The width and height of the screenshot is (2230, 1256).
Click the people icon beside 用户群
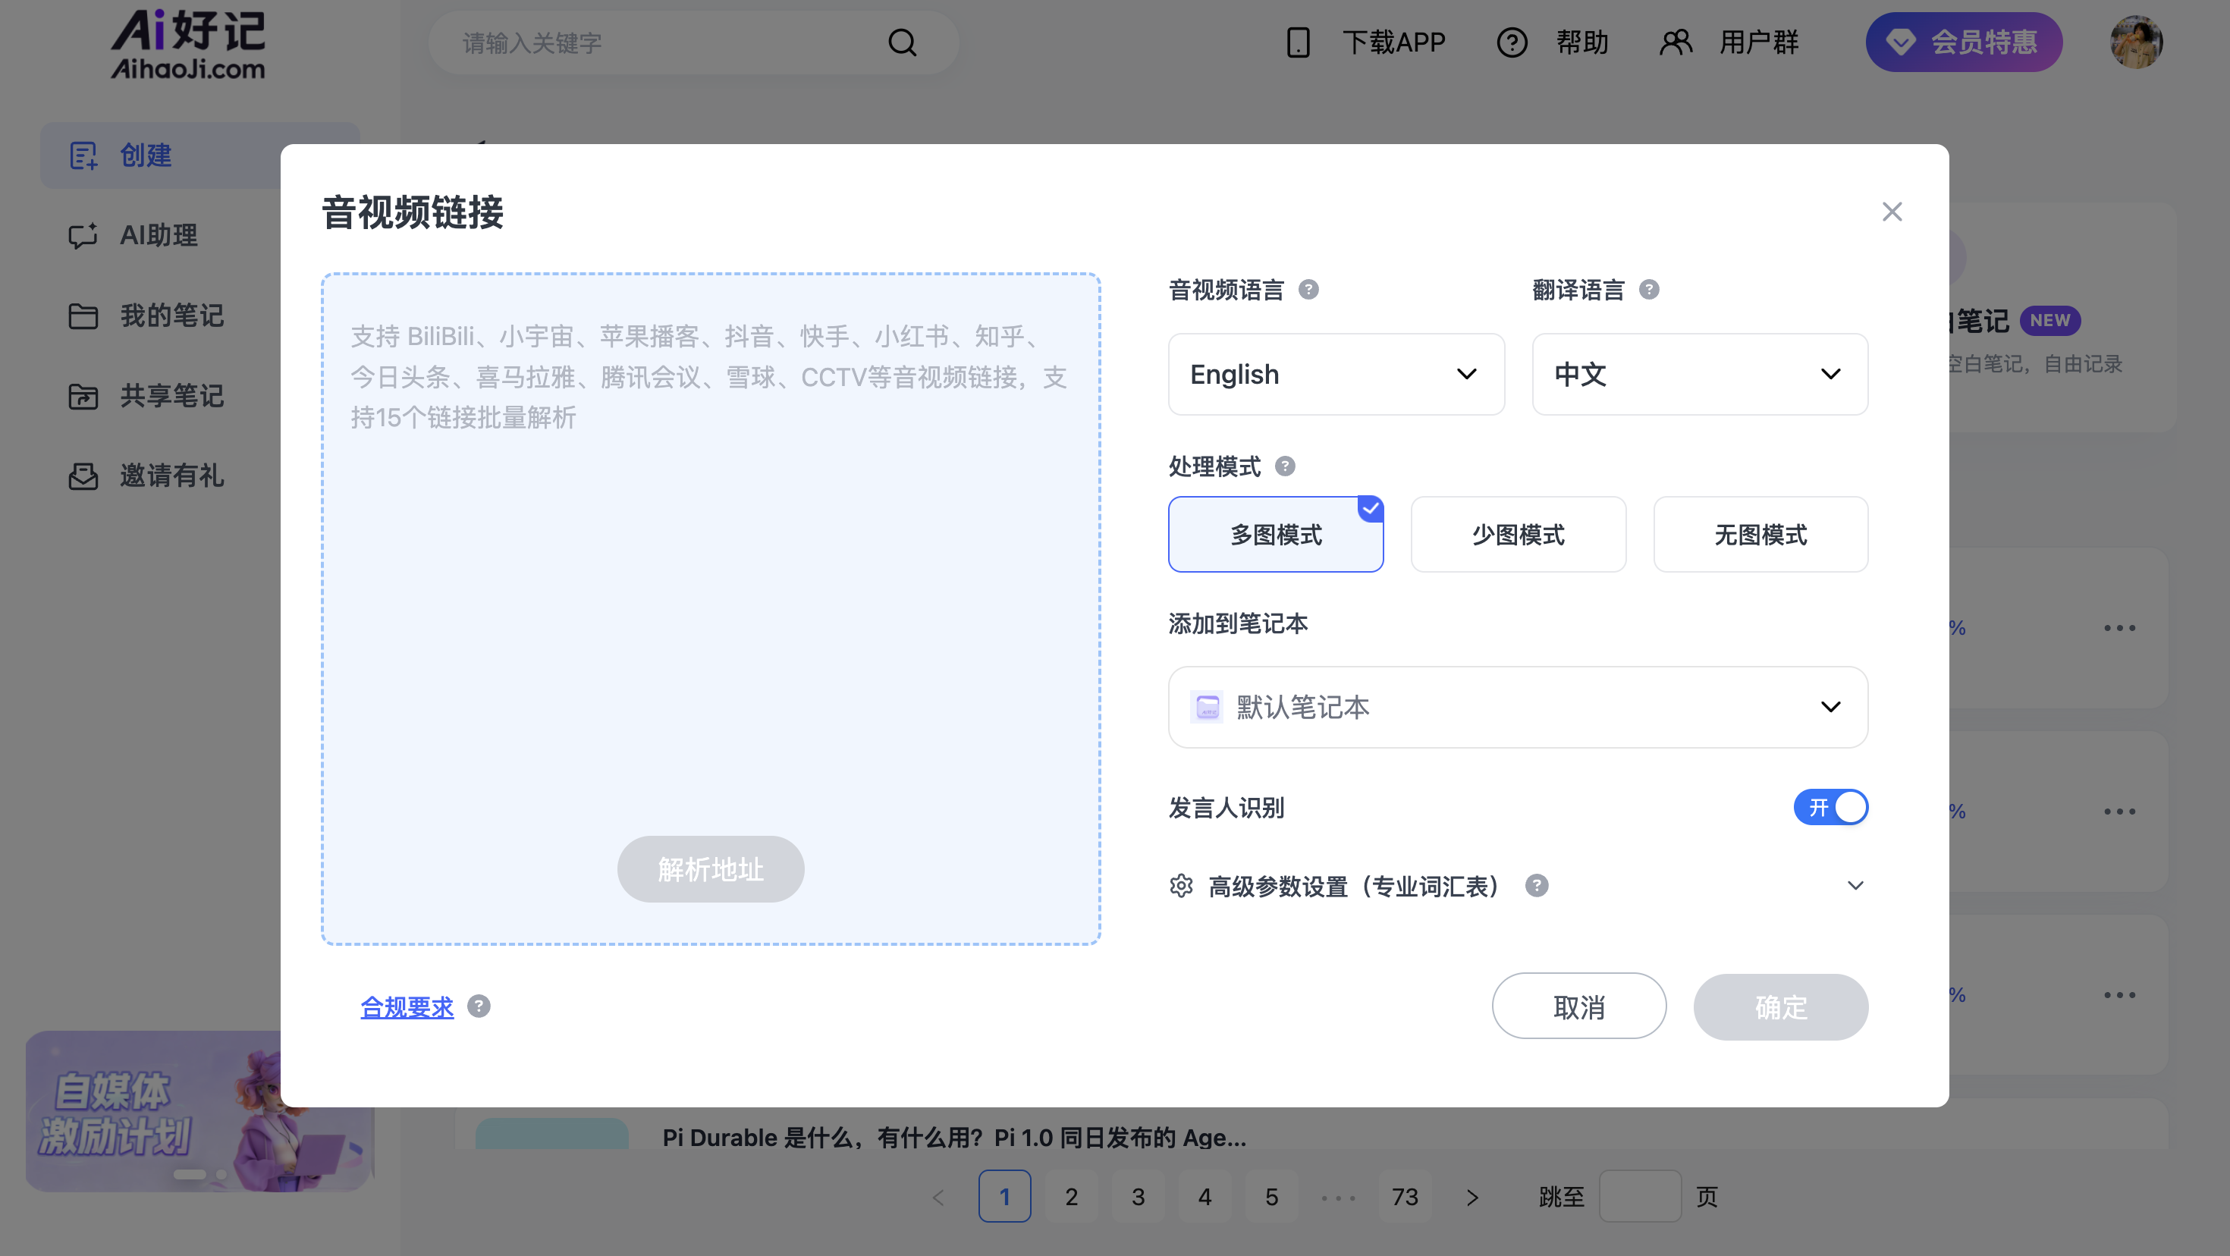point(1675,42)
